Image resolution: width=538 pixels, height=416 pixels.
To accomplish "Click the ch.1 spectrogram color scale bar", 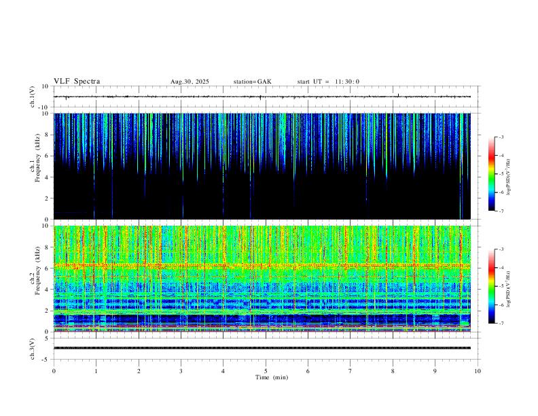I will 491,174.
